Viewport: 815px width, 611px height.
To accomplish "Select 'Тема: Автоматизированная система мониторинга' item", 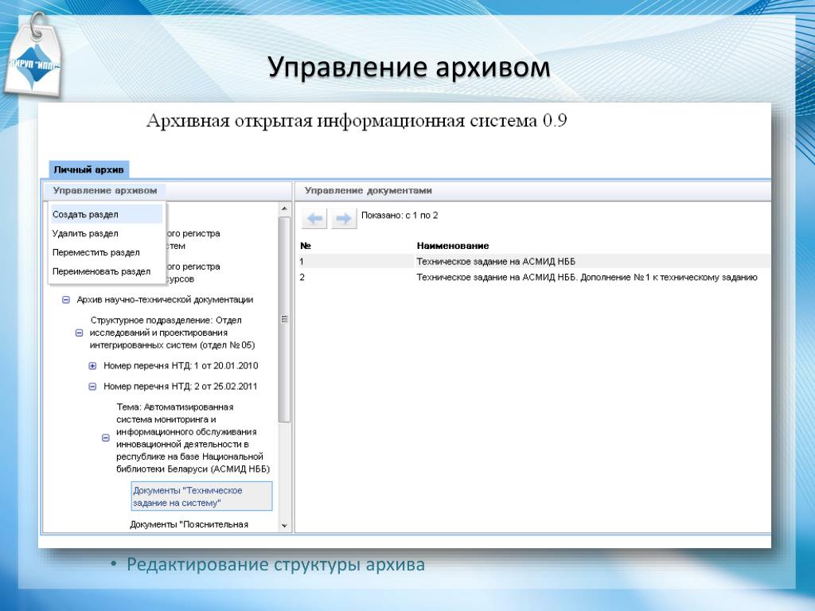I will 193,438.
